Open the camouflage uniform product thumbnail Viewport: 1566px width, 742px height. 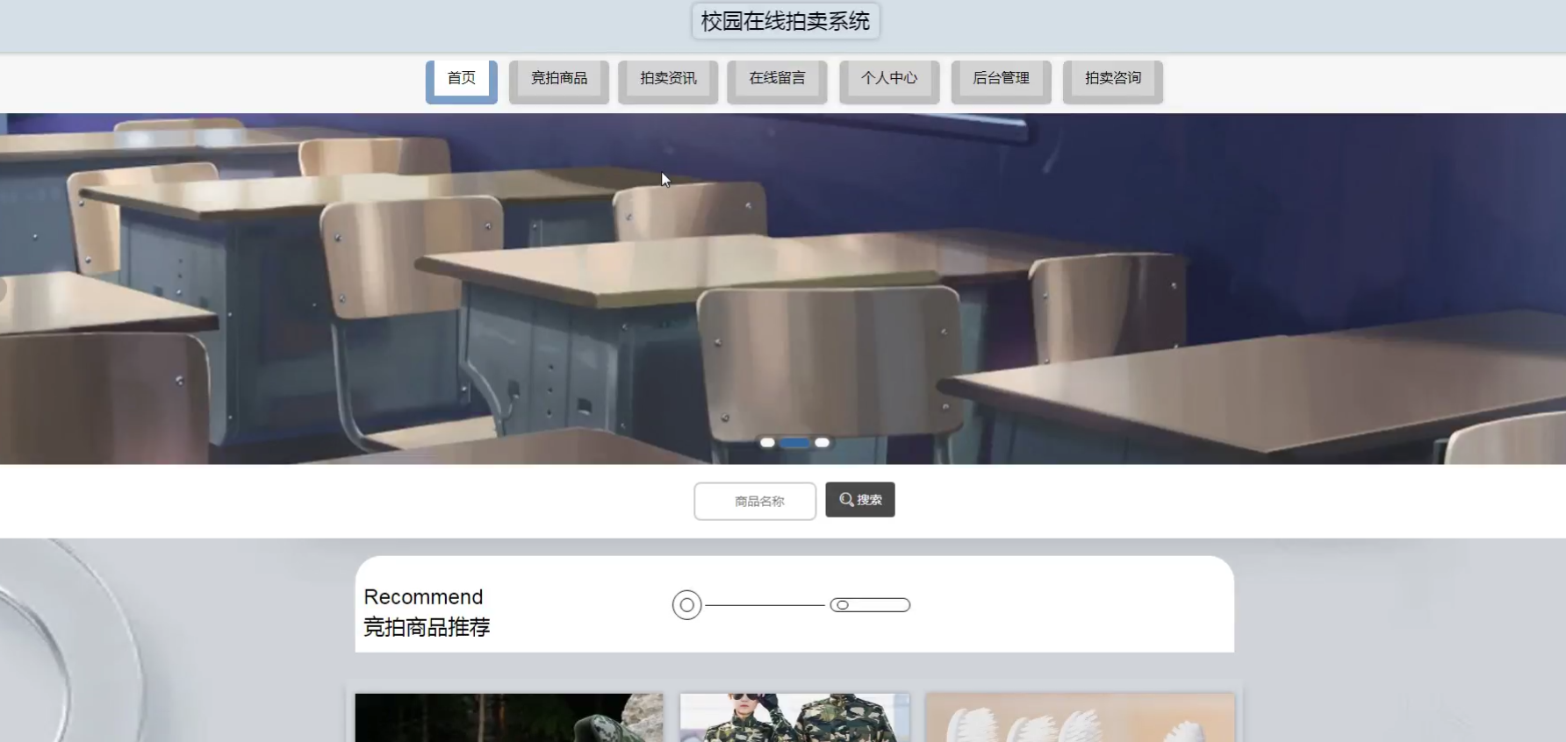click(794, 717)
